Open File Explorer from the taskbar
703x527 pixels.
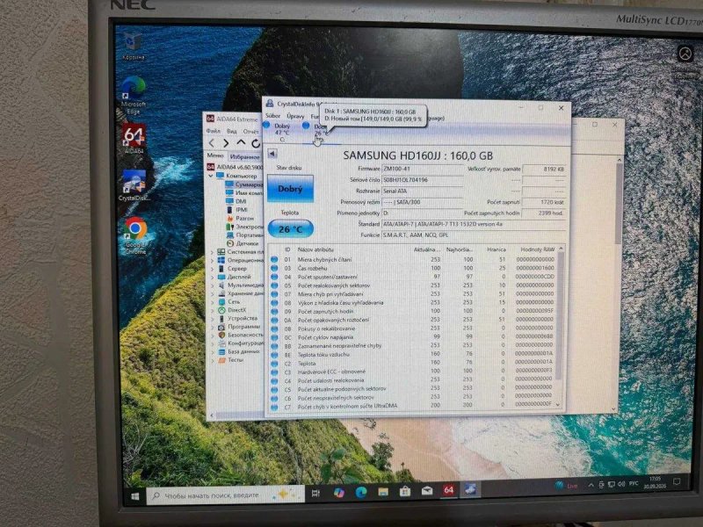[x=383, y=492]
